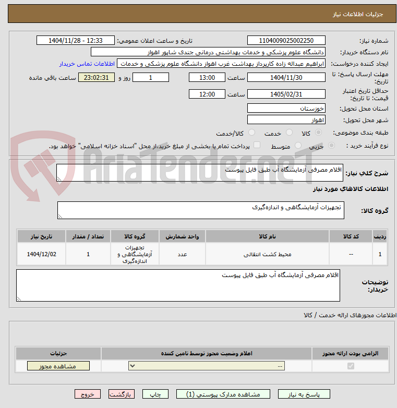Toggle the الزامی بودن ارائه مجوز checkbox

pos(351,366)
